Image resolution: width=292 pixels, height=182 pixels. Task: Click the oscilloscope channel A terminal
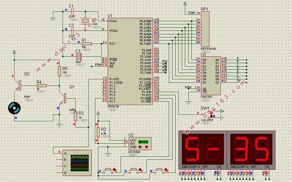(x=65, y=153)
